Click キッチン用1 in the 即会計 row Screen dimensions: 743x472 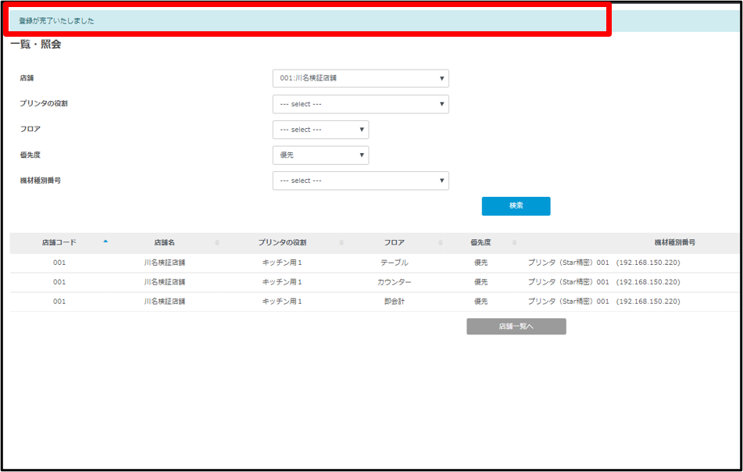click(282, 302)
